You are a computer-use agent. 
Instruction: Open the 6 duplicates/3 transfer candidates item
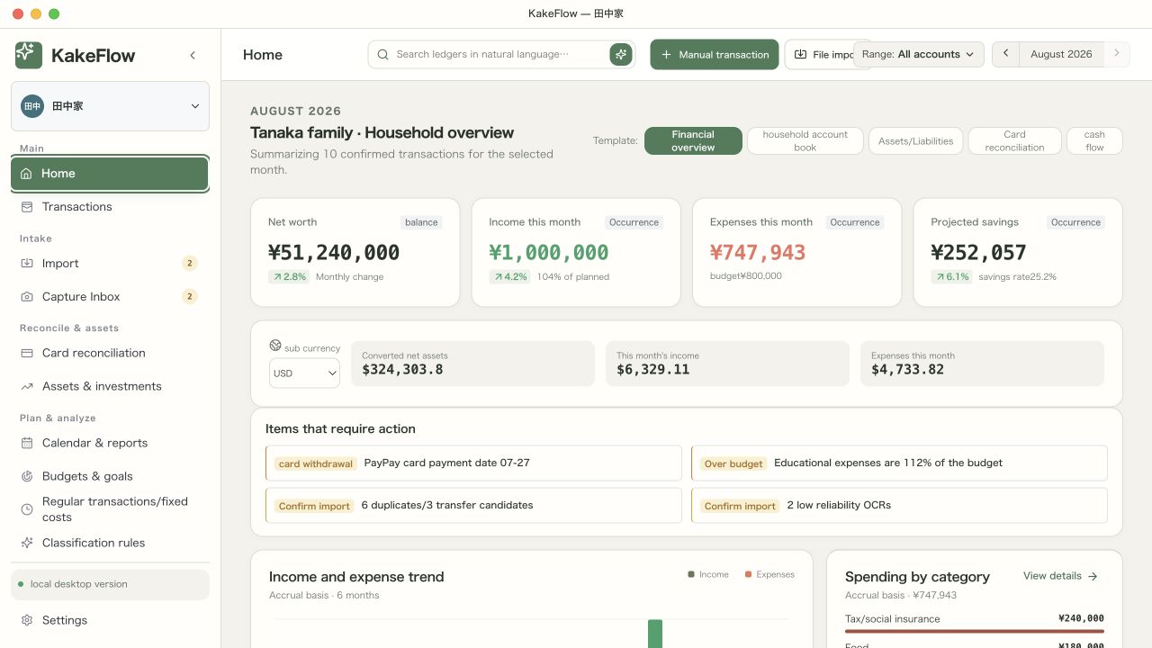[x=473, y=506]
